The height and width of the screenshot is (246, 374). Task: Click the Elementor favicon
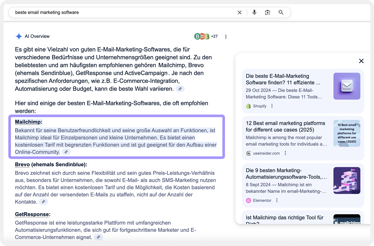pos(248,200)
